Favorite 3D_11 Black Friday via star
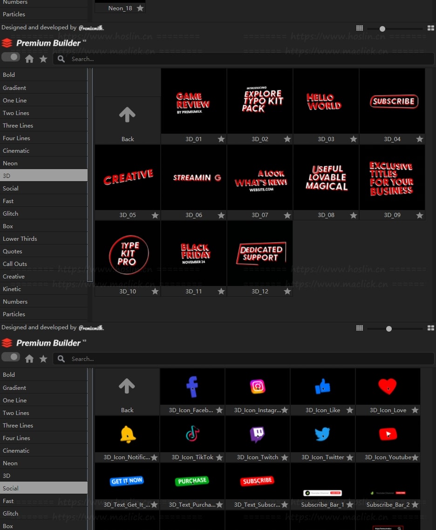436x530 pixels. [221, 291]
